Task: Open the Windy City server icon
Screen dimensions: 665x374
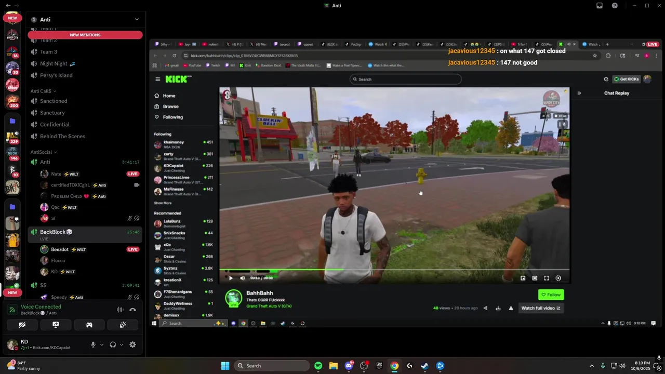Action: coord(12,35)
